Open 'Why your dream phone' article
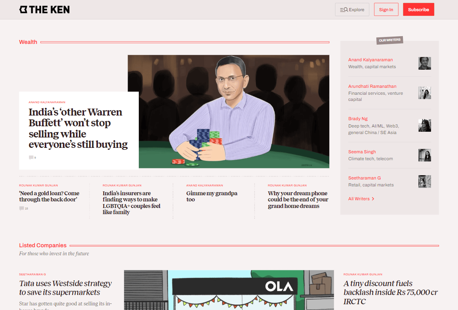 298,199
